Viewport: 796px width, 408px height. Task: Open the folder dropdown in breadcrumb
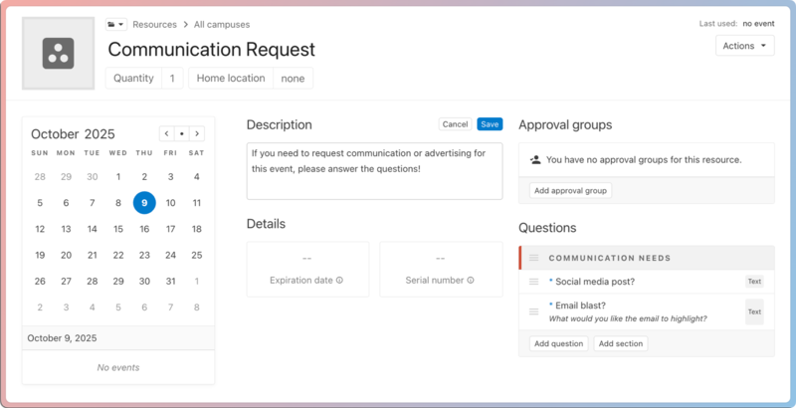click(x=115, y=24)
